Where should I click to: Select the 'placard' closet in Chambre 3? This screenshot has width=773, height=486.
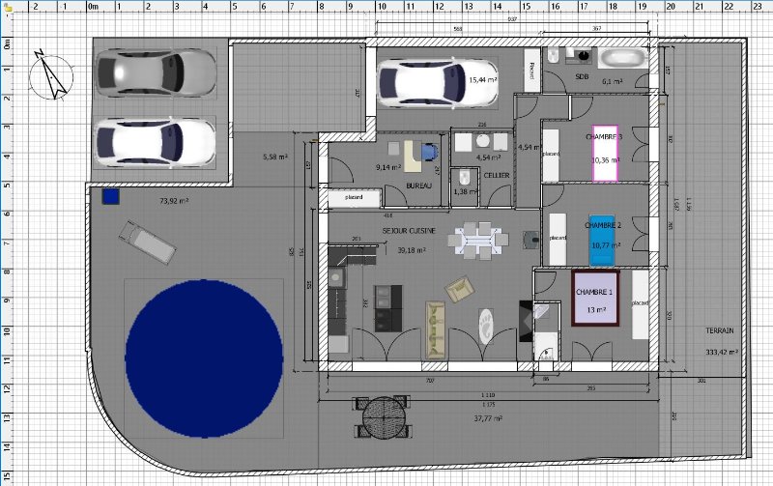point(551,155)
